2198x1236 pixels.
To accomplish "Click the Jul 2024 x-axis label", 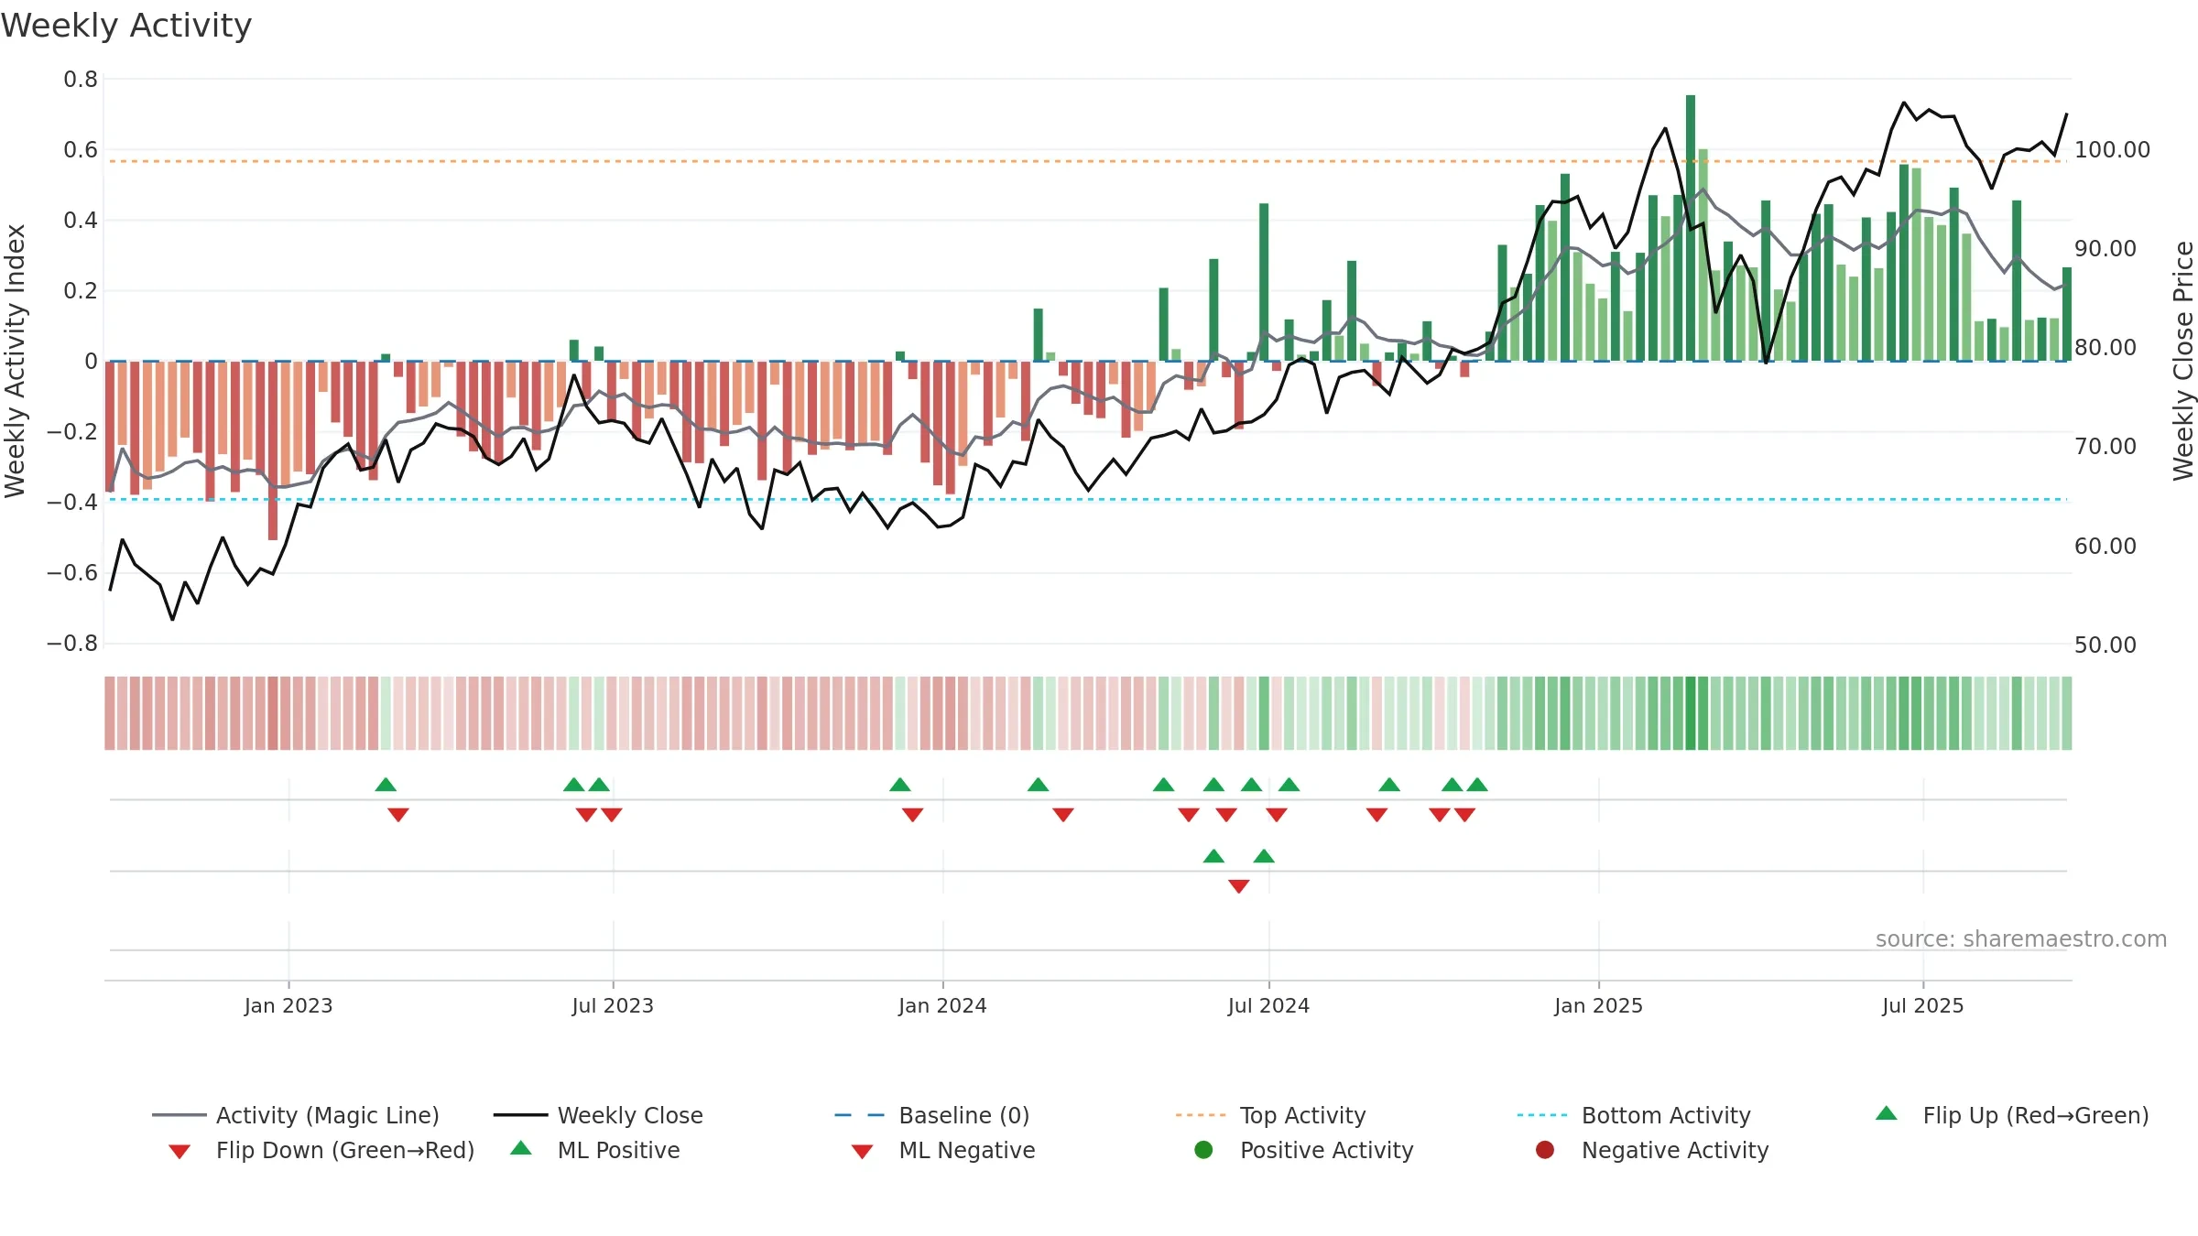I will click(1268, 1005).
